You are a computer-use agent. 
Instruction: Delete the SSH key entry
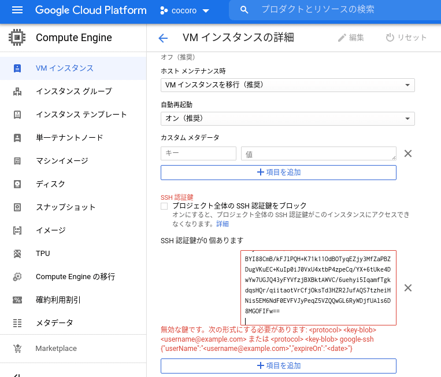point(407,288)
